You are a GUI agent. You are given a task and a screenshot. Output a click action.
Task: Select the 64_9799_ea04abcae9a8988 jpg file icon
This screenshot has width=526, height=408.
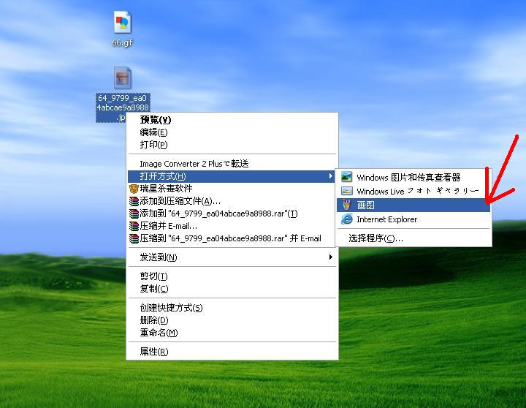123,78
